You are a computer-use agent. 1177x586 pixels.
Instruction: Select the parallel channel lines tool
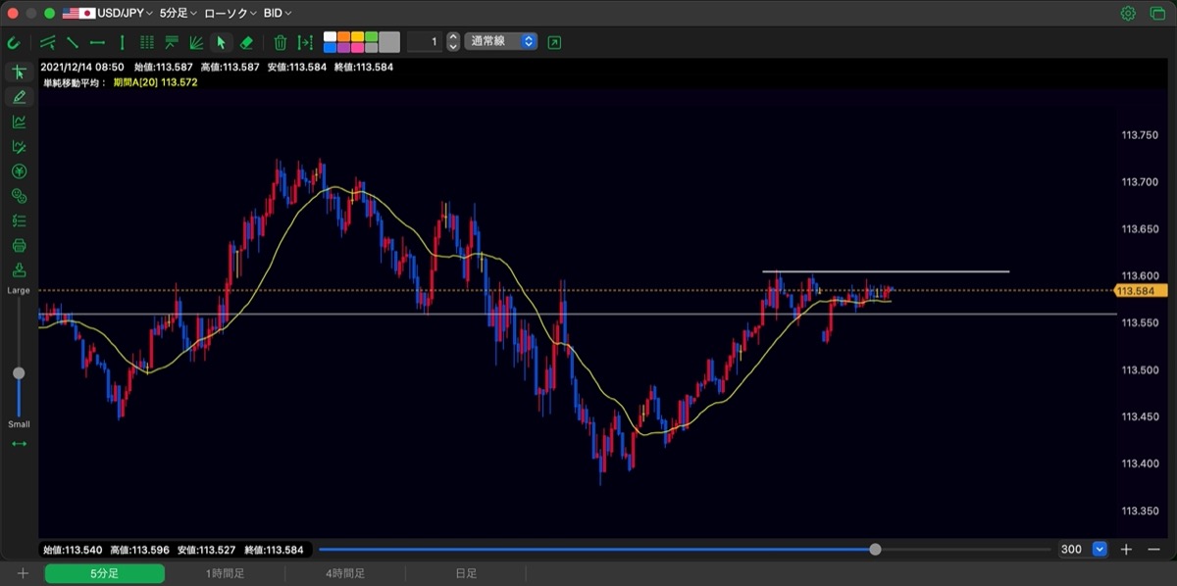point(47,42)
